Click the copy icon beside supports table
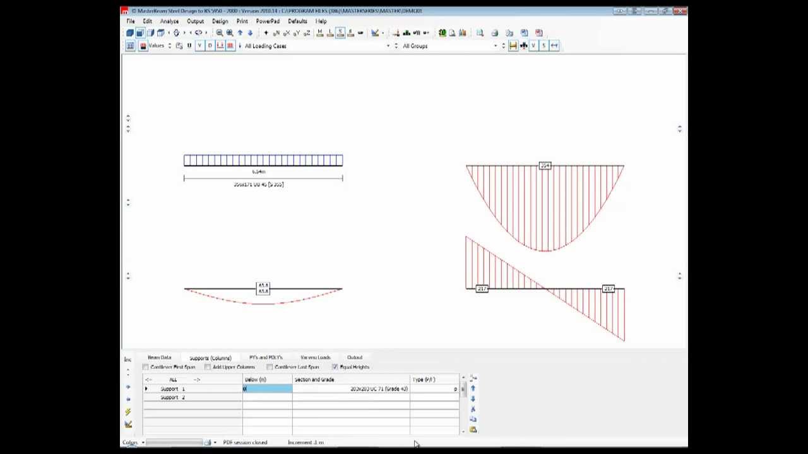This screenshot has height=454, width=808. (x=473, y=419)
